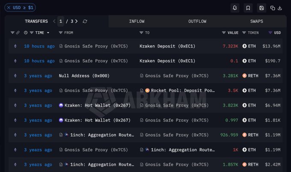Remove the USD ≥ $1 filter chip

click(x=9, y=8)
